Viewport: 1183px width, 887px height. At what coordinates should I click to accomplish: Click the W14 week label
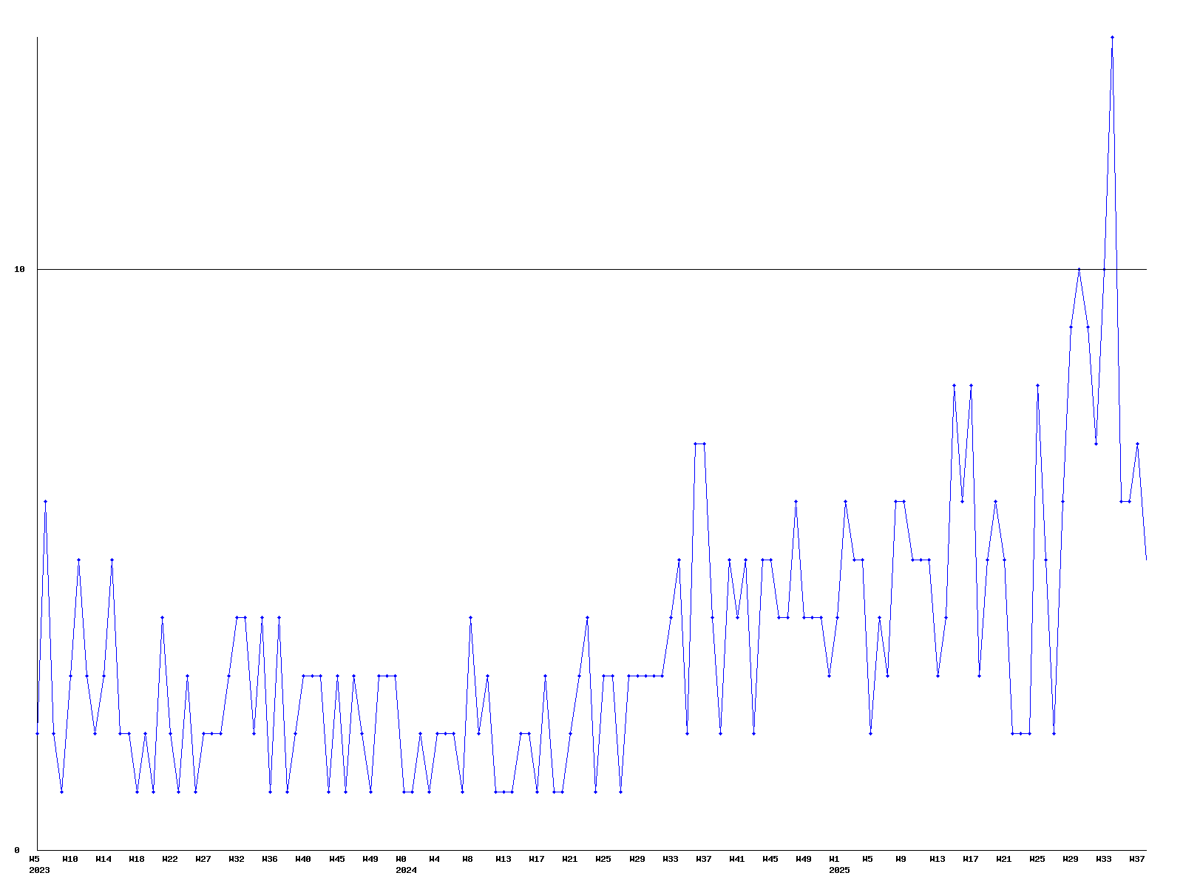click(x=104, y=859)
